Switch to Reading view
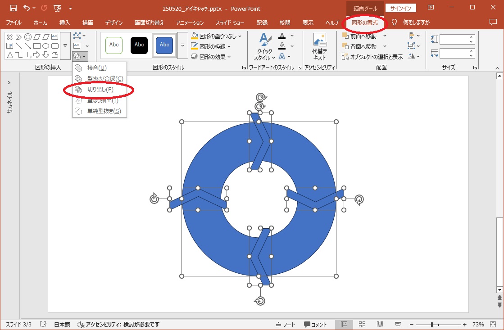 tap(380, 325)
